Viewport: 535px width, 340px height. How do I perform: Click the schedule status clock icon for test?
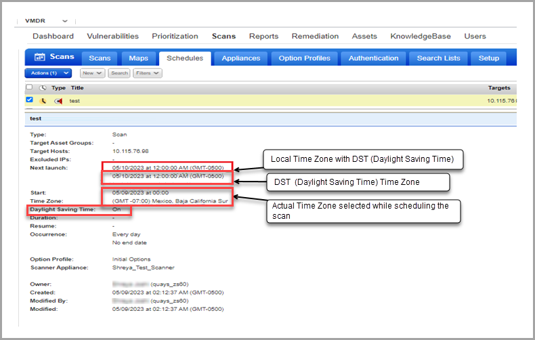(44, 100)
